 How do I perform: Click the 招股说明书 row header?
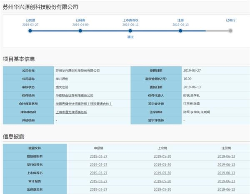(x=35, y=156)
